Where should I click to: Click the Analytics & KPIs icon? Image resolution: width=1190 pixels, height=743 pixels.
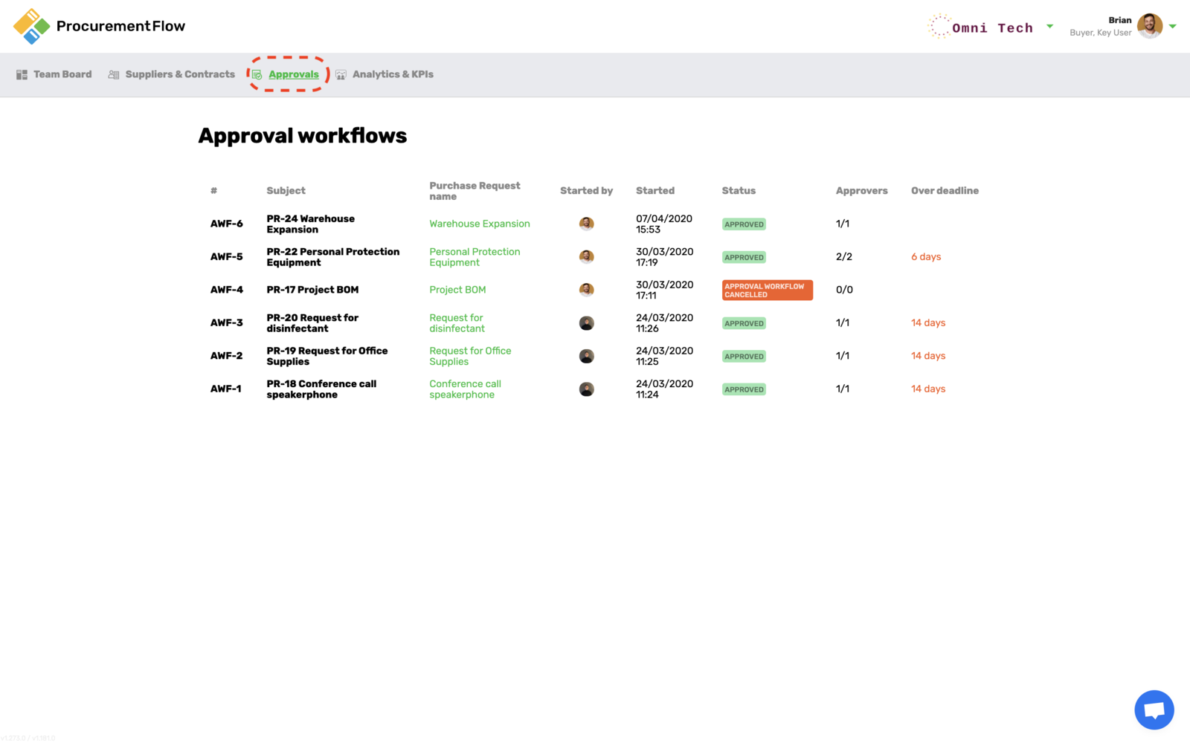[x=341, y=74]
